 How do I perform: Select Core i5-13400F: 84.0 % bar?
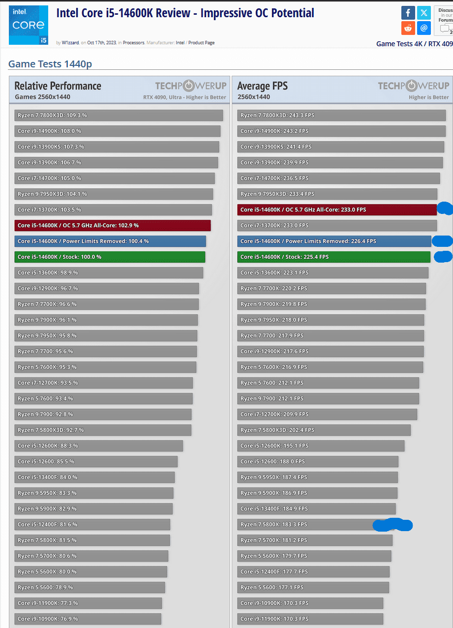[94, 477]
